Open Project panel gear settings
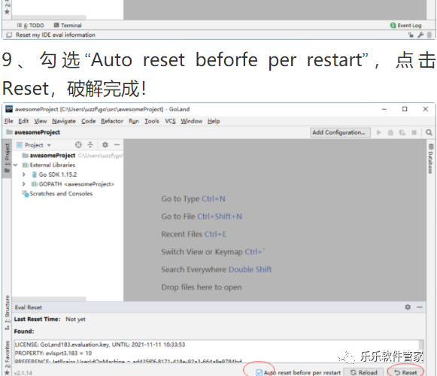Screen dimensions: 437x376 tap(105, 145)
